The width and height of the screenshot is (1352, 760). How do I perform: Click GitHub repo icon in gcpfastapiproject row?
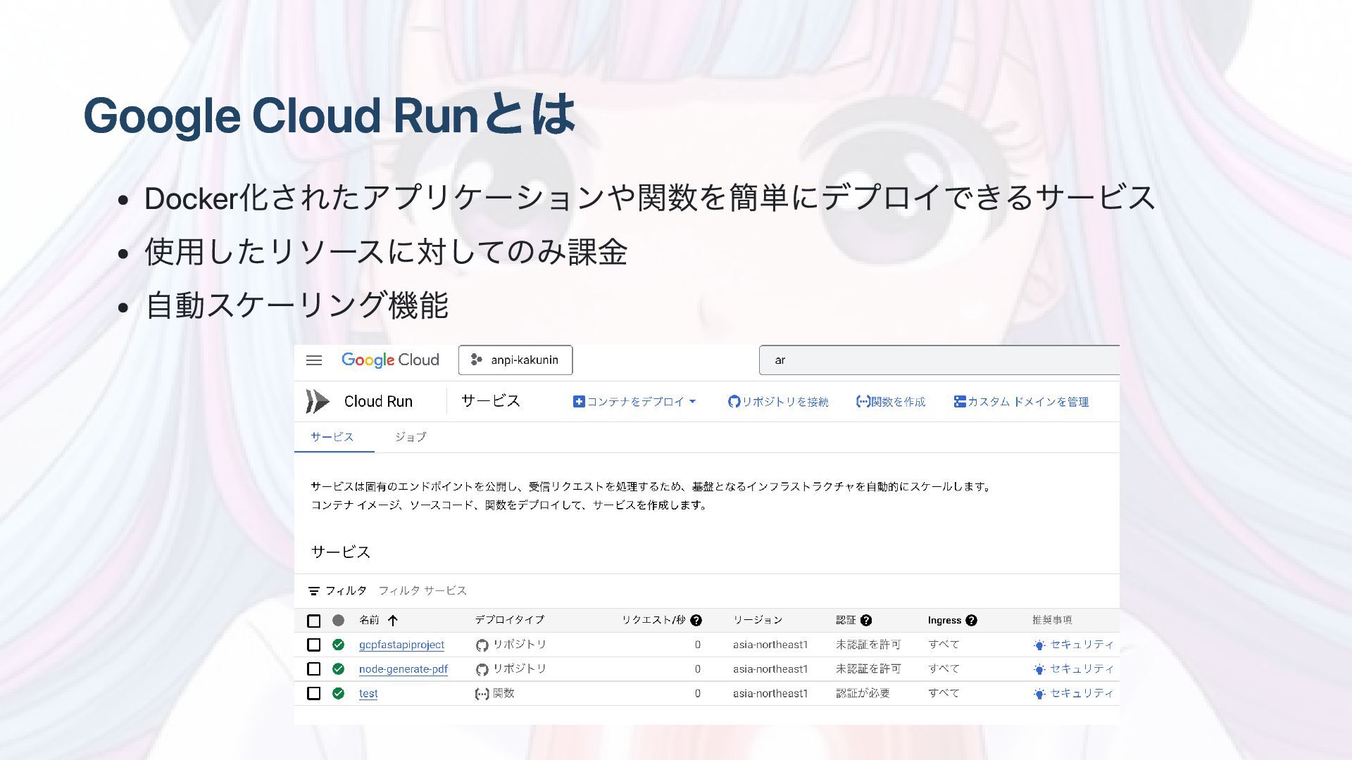482,645
